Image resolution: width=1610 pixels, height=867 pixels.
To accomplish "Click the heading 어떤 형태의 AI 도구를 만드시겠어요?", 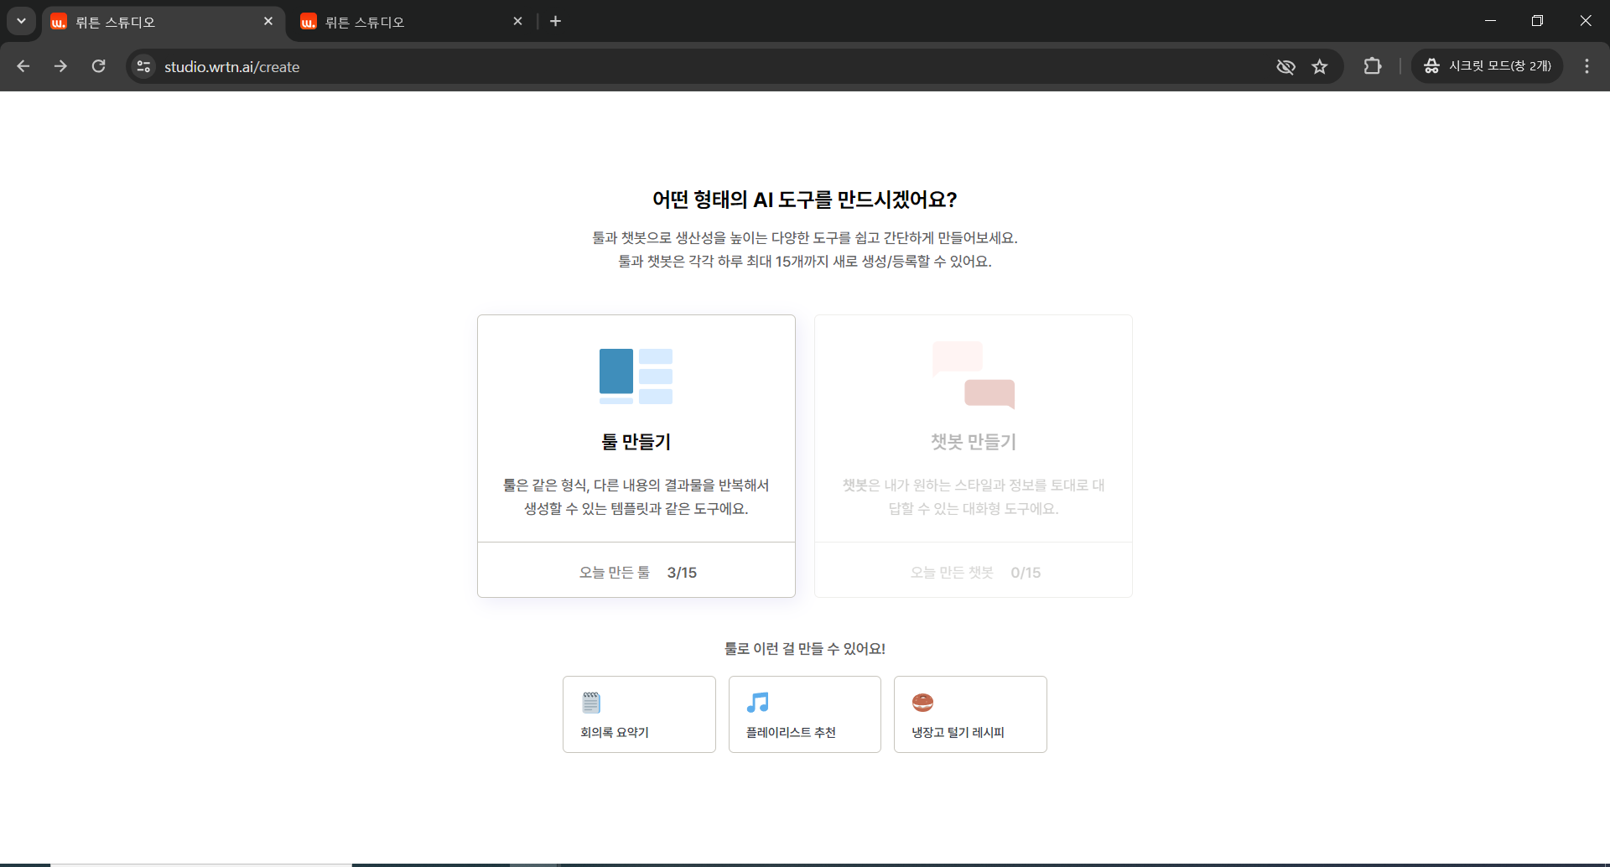I will [805, 200].
